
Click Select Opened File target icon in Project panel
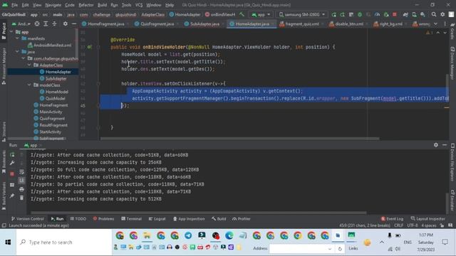(x=37, y=23)
